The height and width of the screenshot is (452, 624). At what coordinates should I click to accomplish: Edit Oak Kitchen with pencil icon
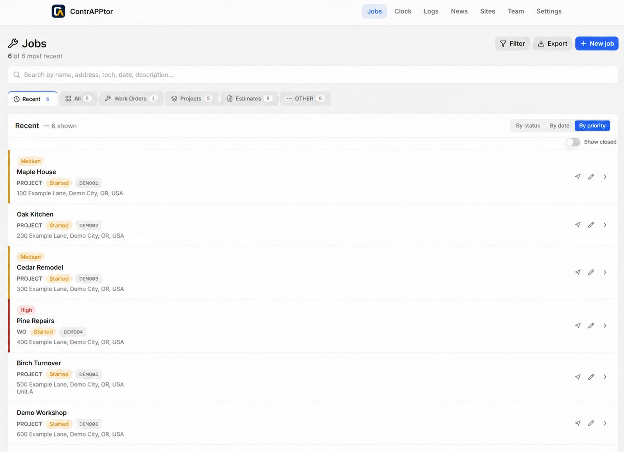click(591, 225)
